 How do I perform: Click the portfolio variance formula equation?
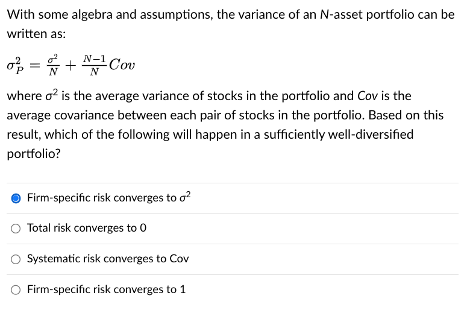point(71,65)
